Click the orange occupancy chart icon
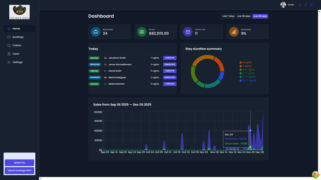This screenshot has height=180, width=321. [x=234, y=32]
